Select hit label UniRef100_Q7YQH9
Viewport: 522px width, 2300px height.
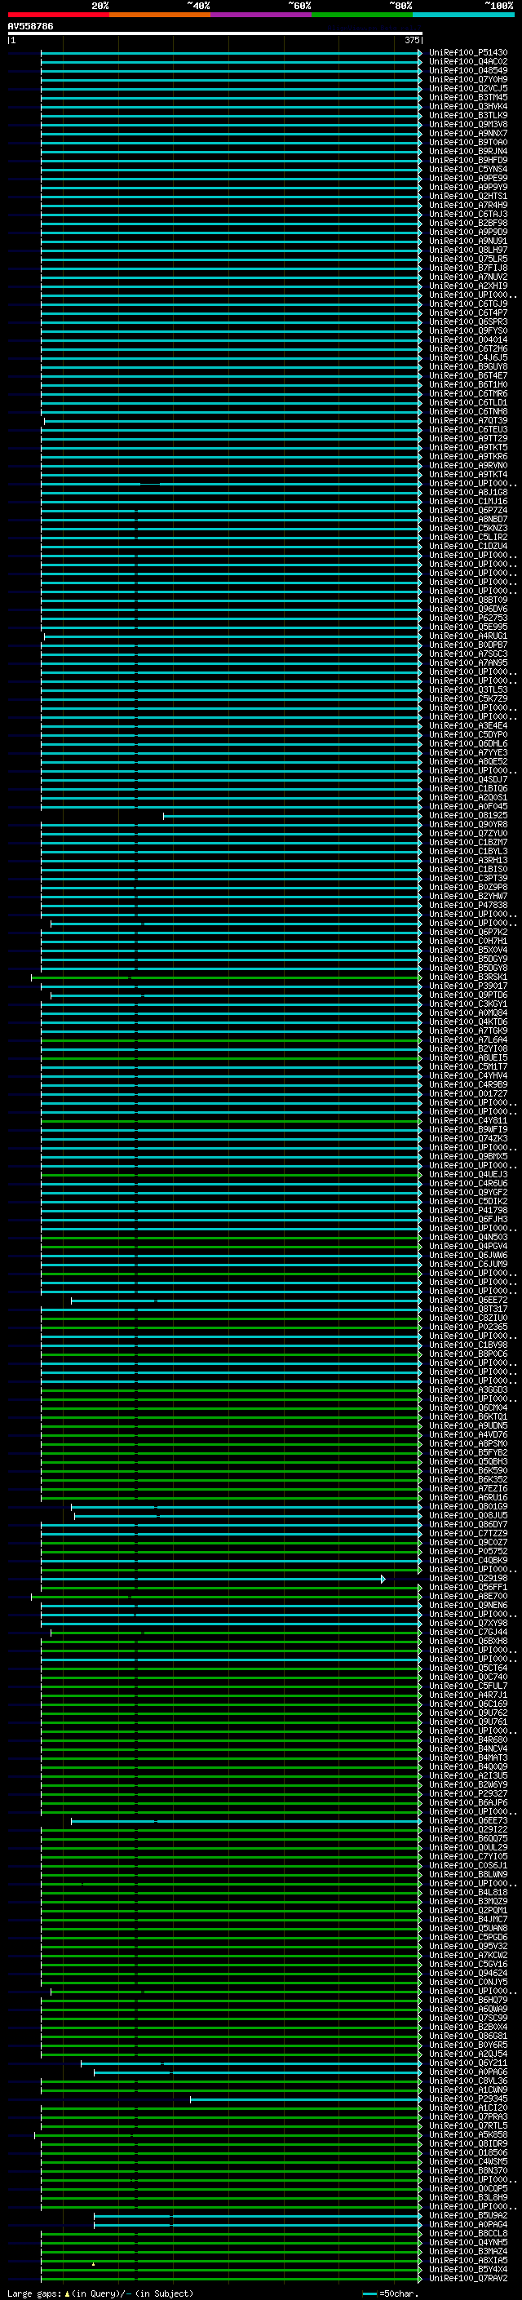(x=468, y=79)
